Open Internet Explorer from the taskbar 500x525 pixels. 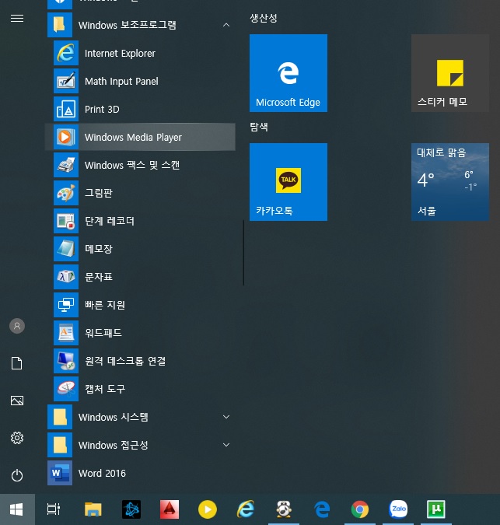[245, 509]
